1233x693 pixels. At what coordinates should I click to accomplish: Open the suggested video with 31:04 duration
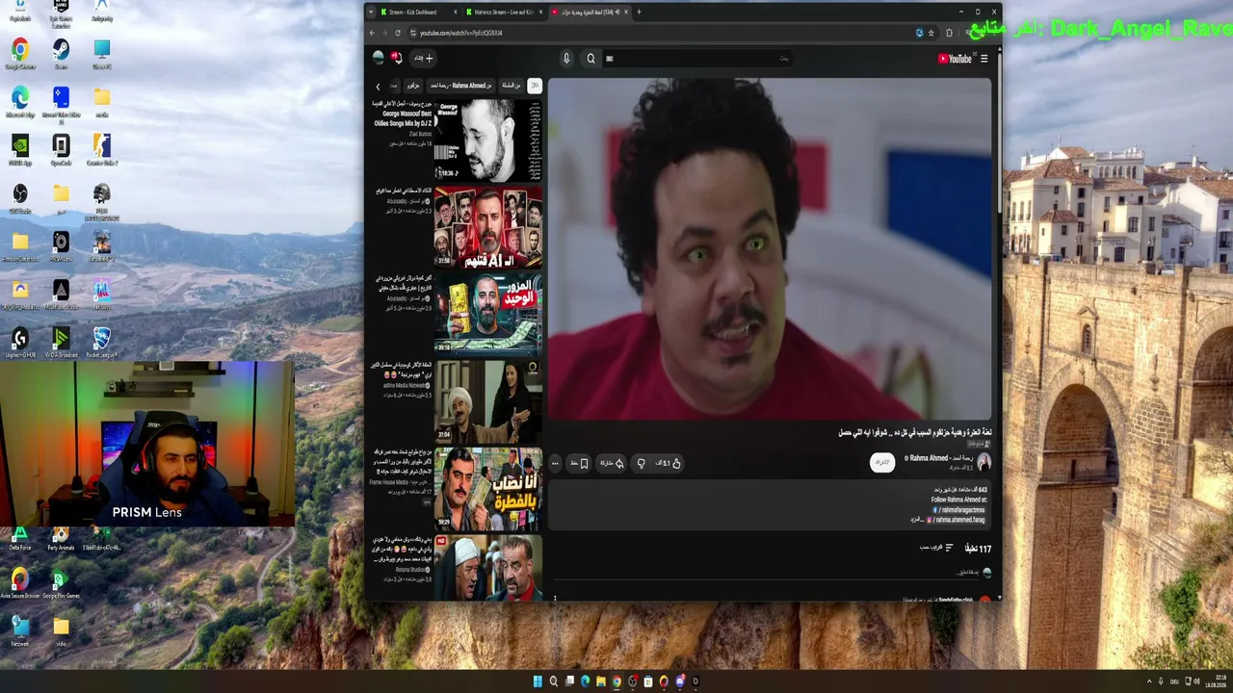[x=488, y=401]
